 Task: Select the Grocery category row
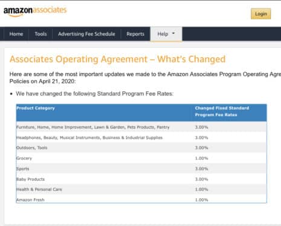[141, 158]
